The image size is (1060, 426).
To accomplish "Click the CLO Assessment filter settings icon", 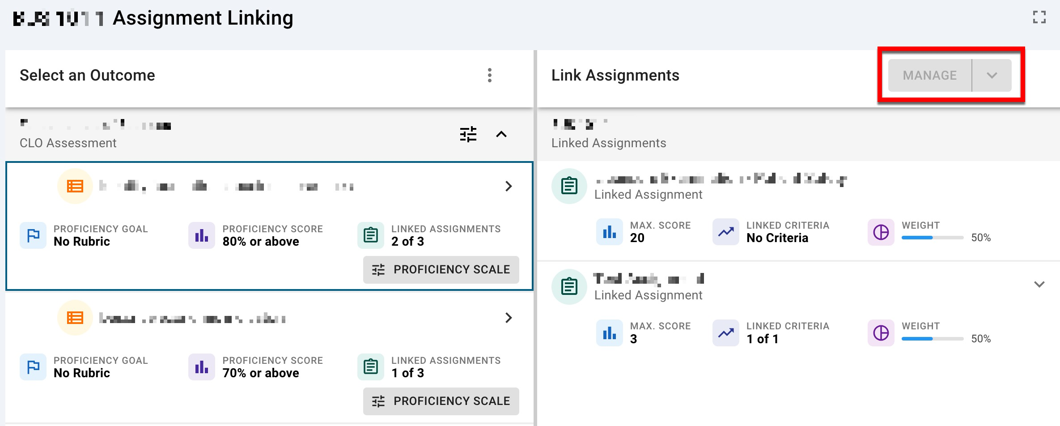I will [x=468, y=134].
